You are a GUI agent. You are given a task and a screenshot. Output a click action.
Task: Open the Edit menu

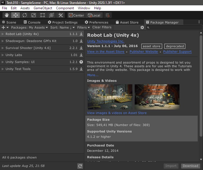14,8
